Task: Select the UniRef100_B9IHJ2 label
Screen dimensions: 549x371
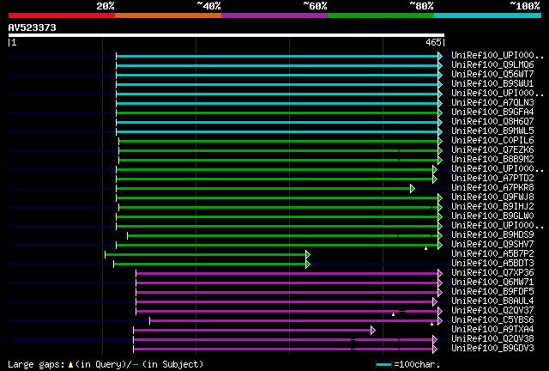Action: coord(492,207)
